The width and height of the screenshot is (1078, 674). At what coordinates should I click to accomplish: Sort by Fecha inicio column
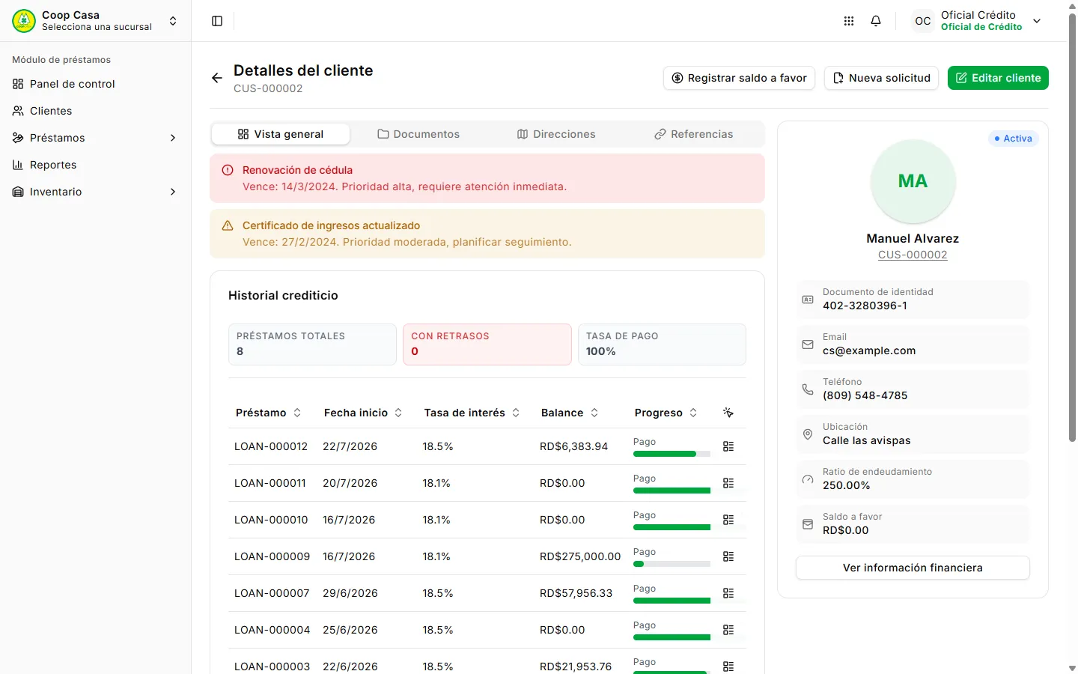(x=363, y=413)
